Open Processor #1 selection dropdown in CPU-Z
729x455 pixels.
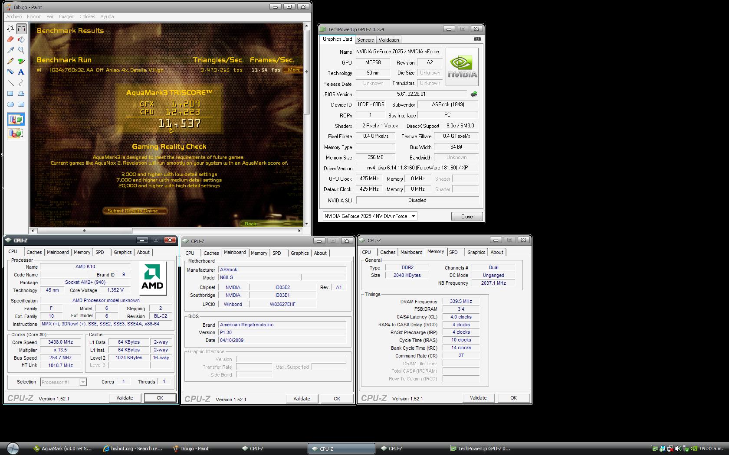pyautogui.click(x=82, y=382)
